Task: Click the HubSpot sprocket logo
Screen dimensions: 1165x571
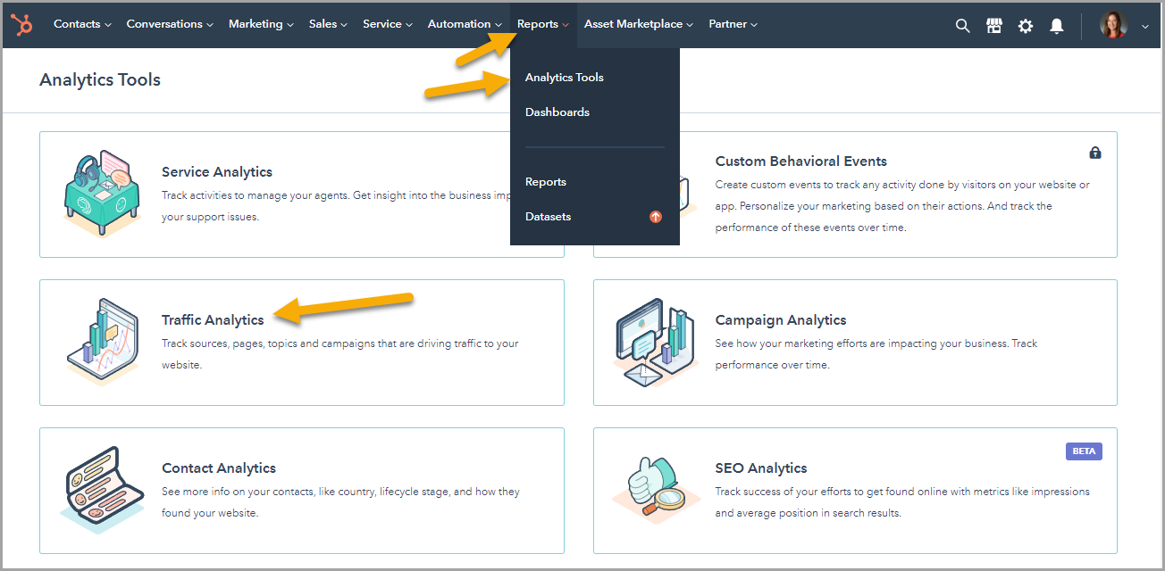Action: pyautogui.click(x=23, y=25)
